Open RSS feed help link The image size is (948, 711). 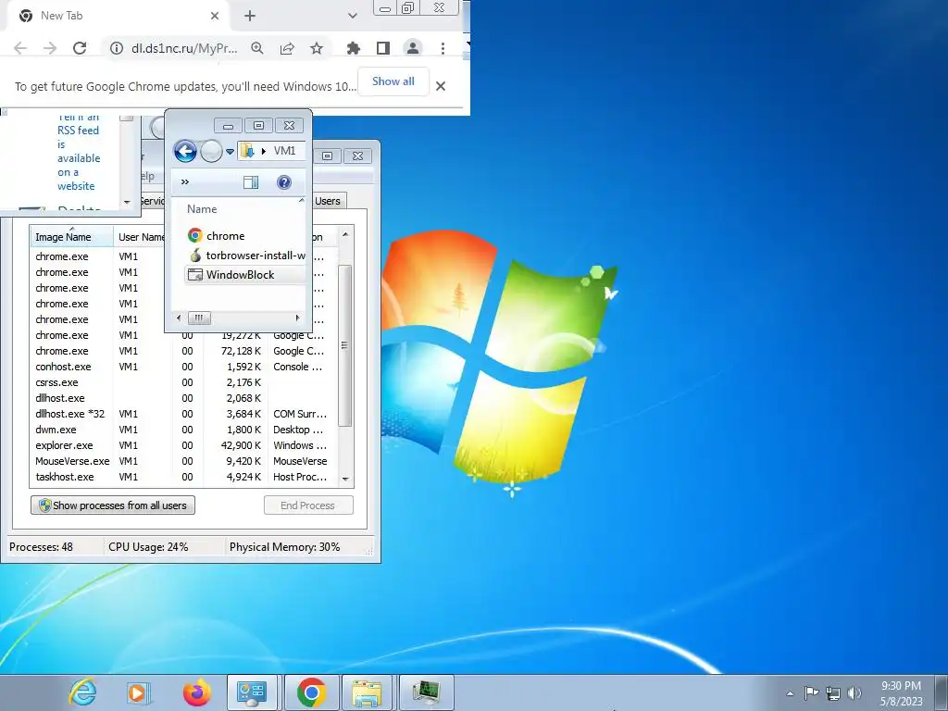click(x=79, y=151)
